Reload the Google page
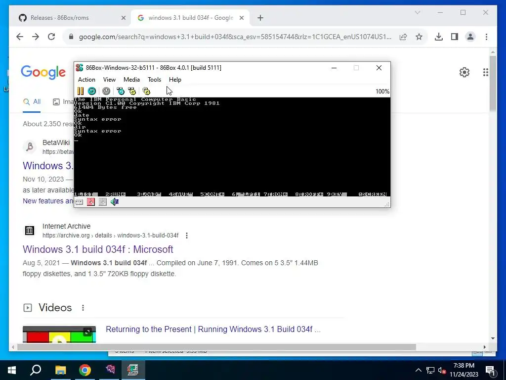The width and height of the screenshot is (506, 380). pos(51,37)
